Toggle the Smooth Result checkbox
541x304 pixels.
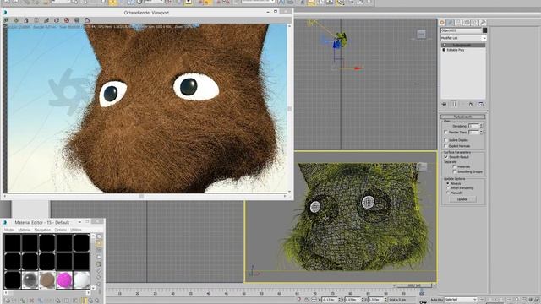click(x=445, y=157)
